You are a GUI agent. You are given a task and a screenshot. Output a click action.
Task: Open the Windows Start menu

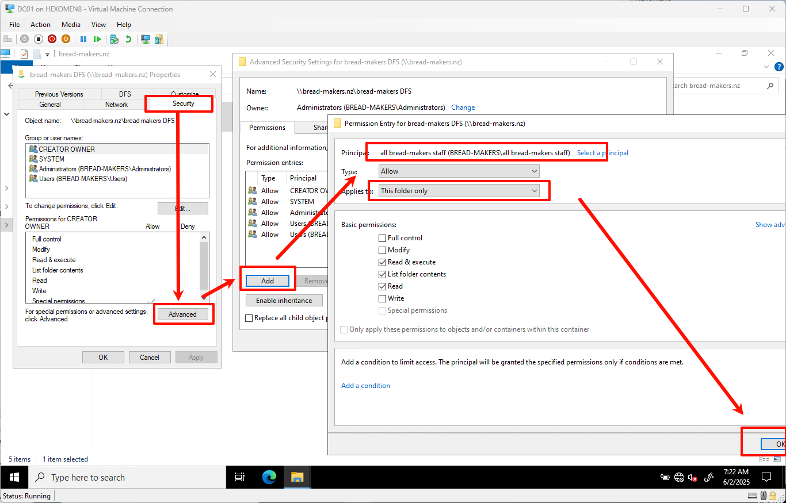coord(14,477)
